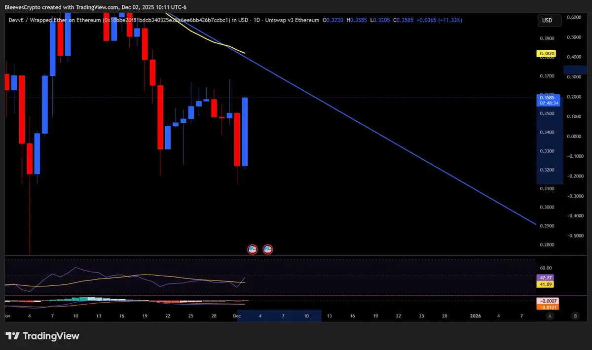Open the USD currency selector
This screenshot has height=350, width=592.
coord(550,21)
